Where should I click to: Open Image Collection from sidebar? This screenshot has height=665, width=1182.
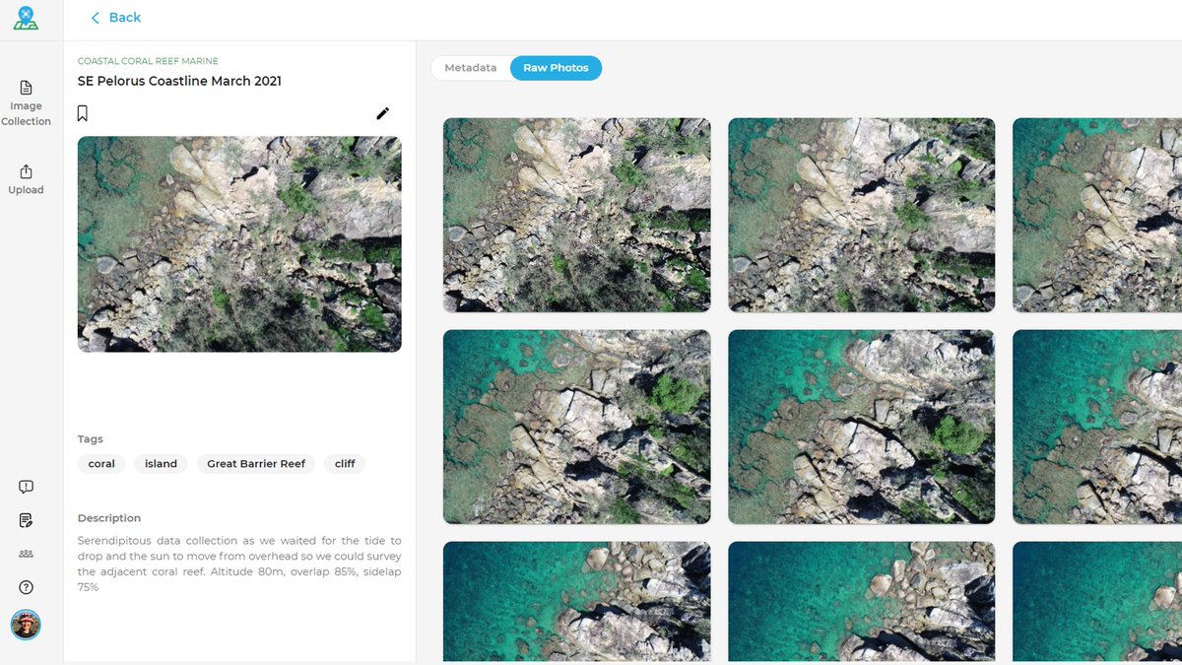coord(26,103)
